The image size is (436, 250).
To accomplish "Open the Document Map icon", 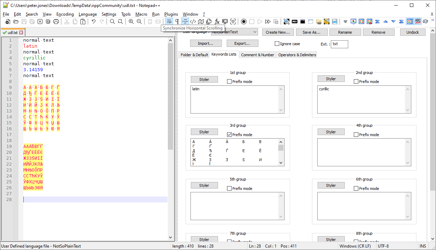I will (201, 22).
